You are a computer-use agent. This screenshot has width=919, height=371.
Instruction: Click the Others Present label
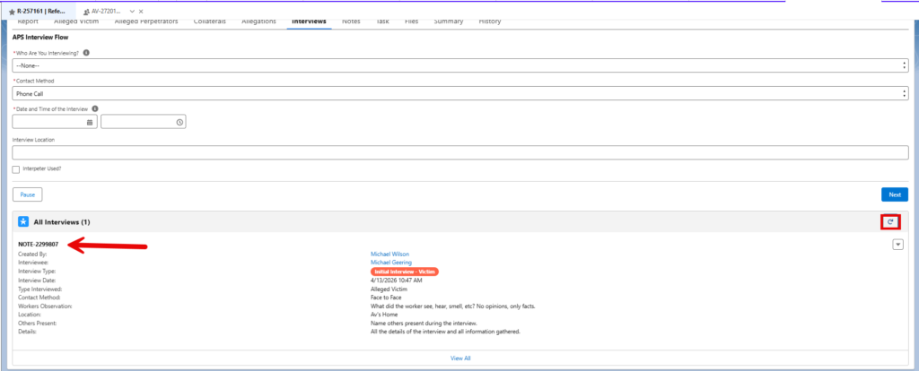[x=38, y=323]
